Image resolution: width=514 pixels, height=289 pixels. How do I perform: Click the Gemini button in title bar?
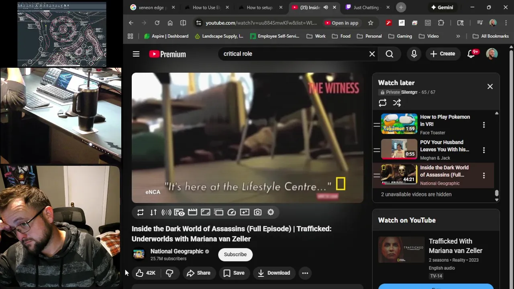[442, 7]
